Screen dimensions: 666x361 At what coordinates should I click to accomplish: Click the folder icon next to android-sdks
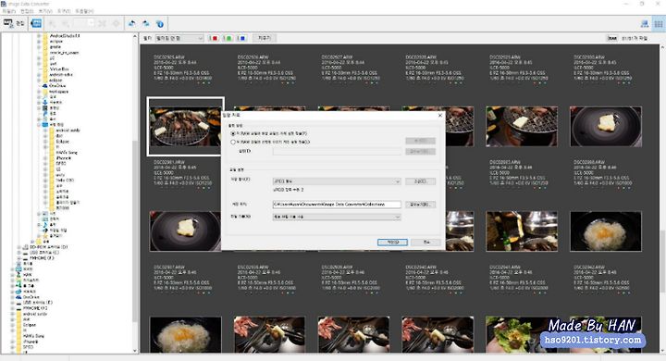point(45,74)
